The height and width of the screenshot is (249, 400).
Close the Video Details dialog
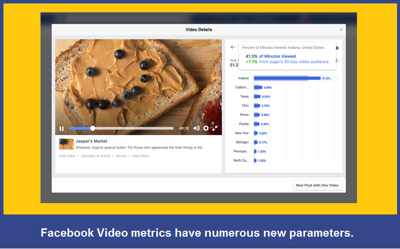(x=341, y=30)
